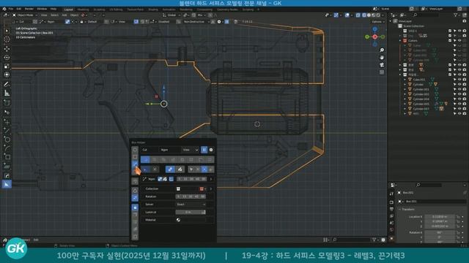Click the Object properties tab icon
The height and width of the screenshot is (263, 469).
pos(391,239)
